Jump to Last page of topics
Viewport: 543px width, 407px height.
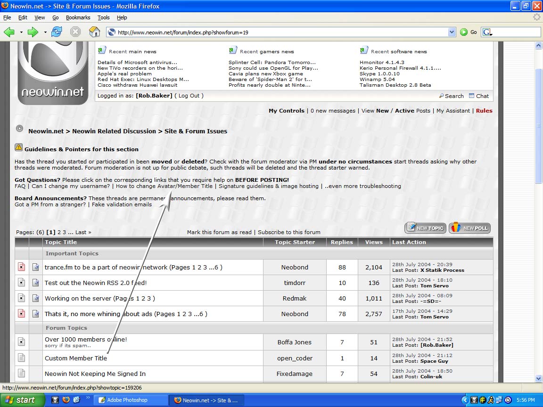(83, 232)
